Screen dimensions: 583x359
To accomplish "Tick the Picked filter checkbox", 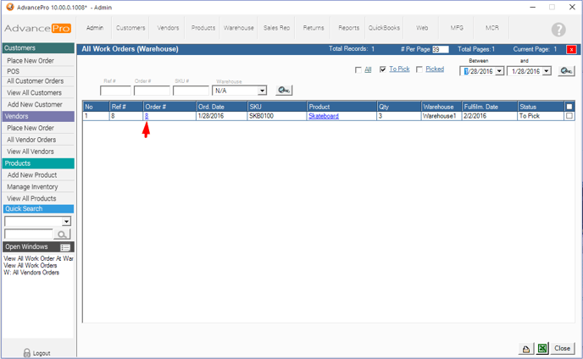I will (x=419, y=70).
